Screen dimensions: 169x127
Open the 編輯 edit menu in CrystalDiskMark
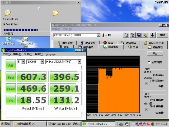[x=17, y=54]
